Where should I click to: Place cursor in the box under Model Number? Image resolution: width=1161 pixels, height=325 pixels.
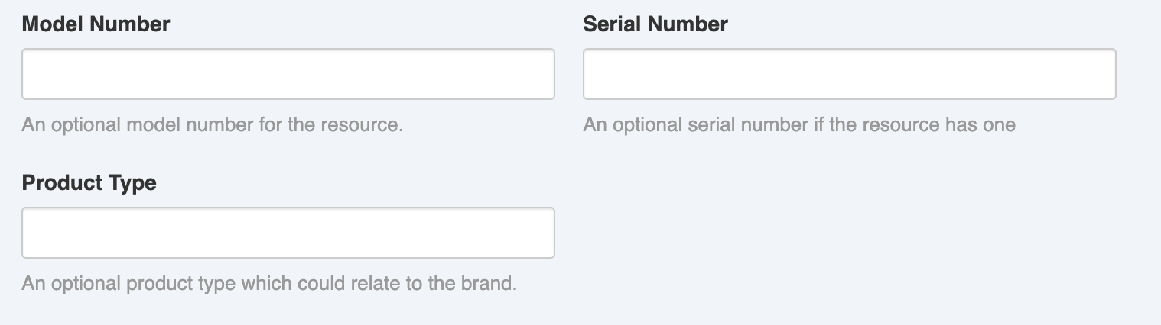pos(288,74)
